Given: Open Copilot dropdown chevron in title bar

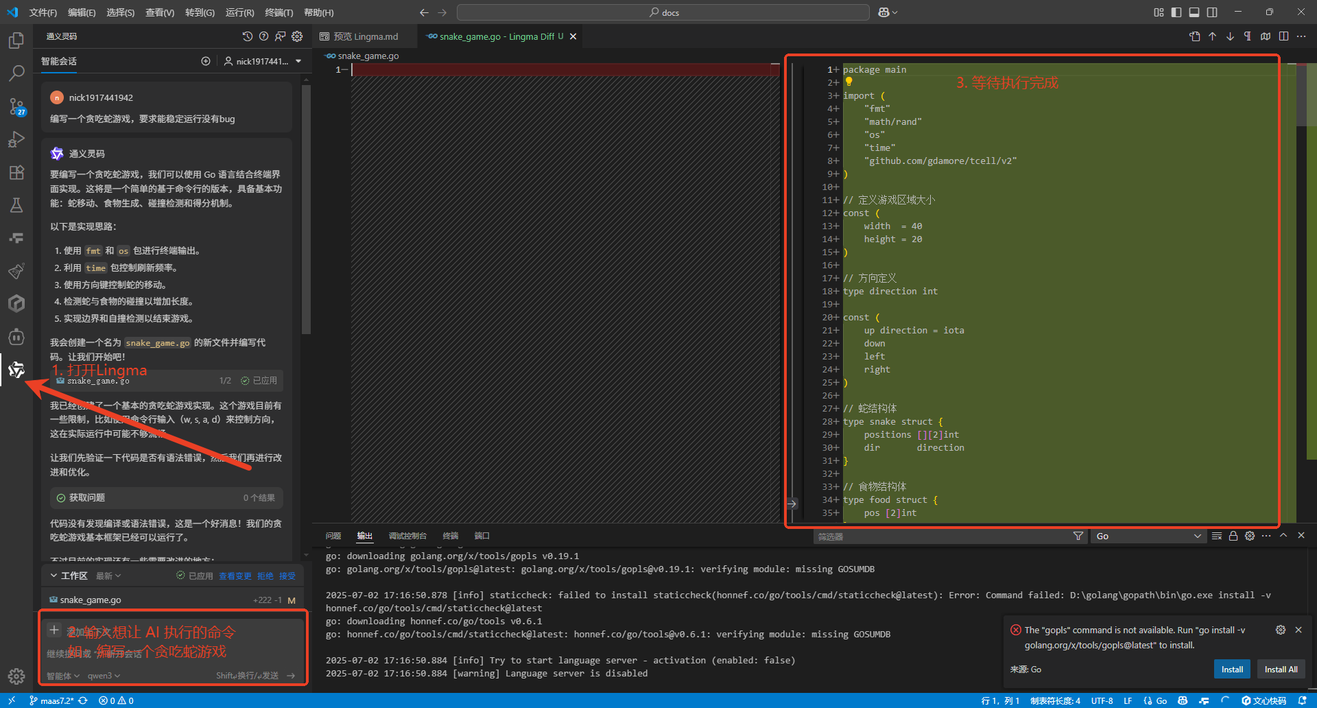Looking at the screenshot, I should pos(894,12).
